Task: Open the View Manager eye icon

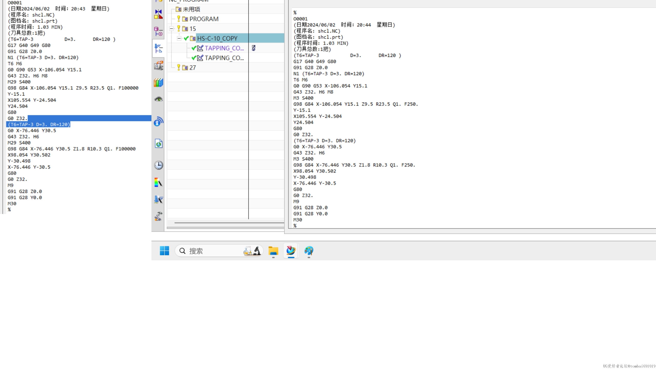Action: (x=158, y=99)
